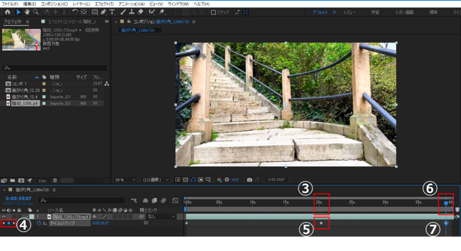Click the trash icon in Project panel
Screen dimensions: 461x251
tap(55, 180)
